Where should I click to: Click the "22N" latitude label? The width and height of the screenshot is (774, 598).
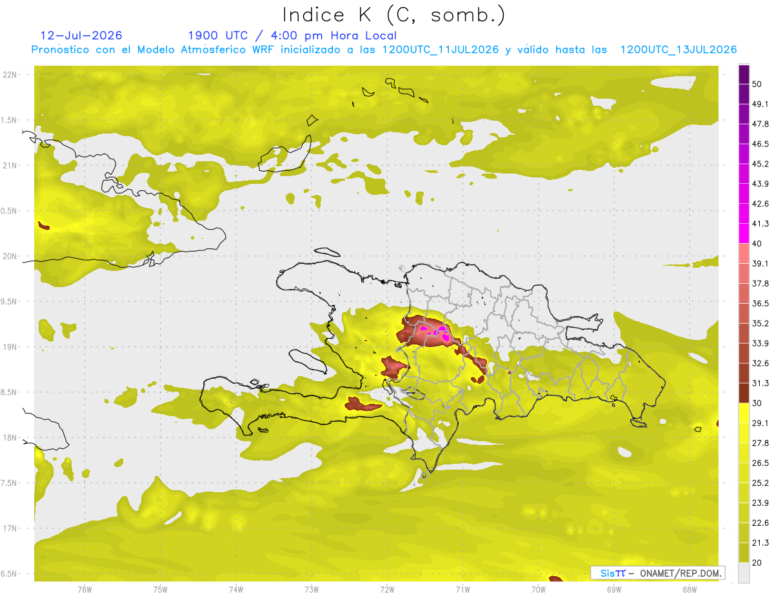11,74
